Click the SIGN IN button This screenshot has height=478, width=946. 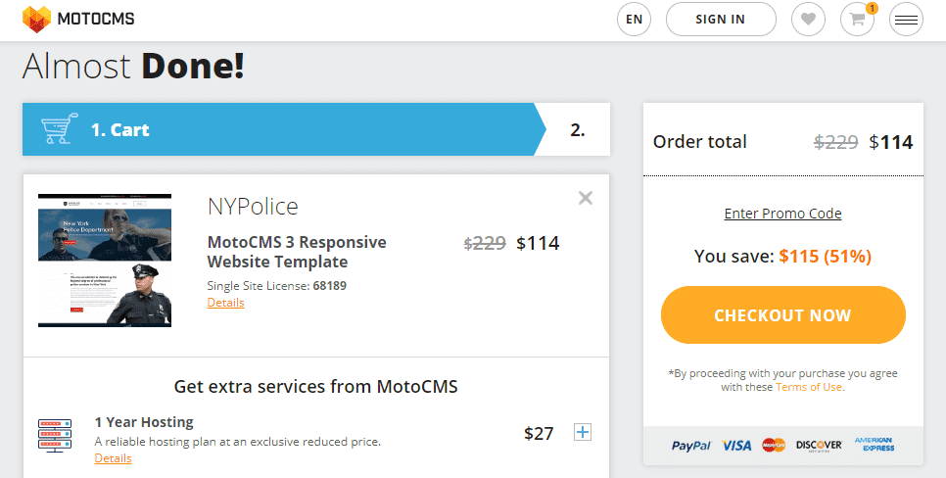point(721,20)
